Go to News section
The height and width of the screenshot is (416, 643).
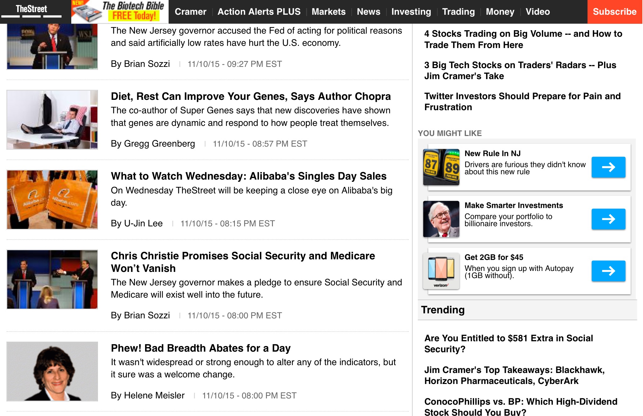point(368,12)
